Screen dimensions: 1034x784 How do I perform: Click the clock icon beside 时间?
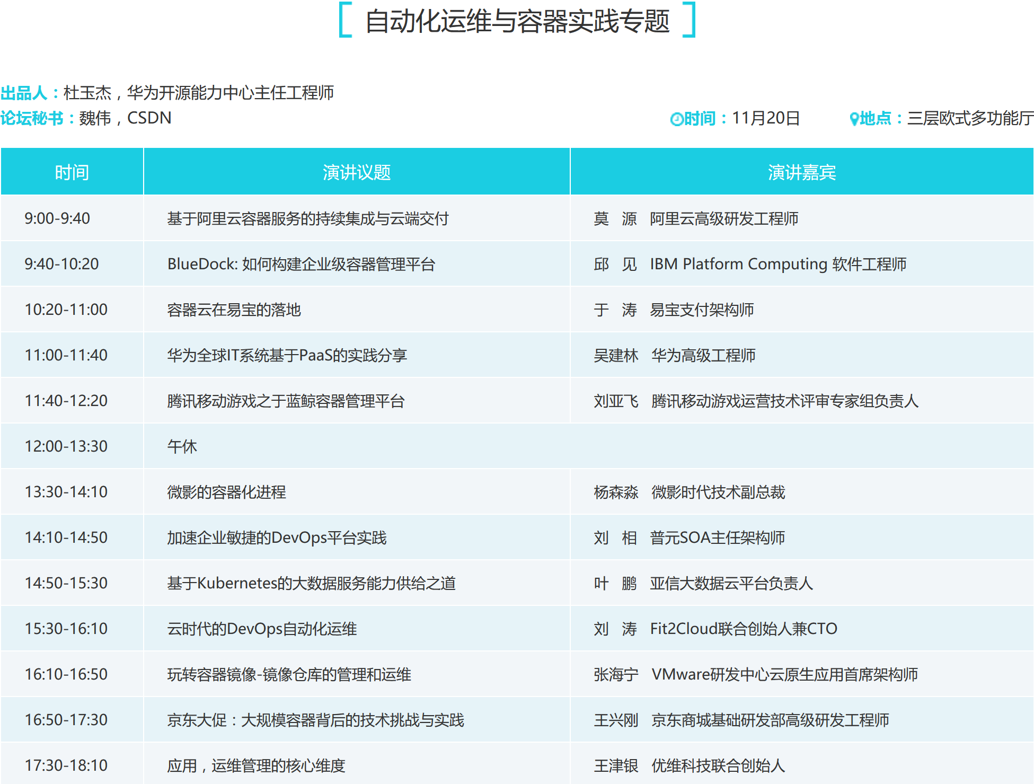point(676,119)
